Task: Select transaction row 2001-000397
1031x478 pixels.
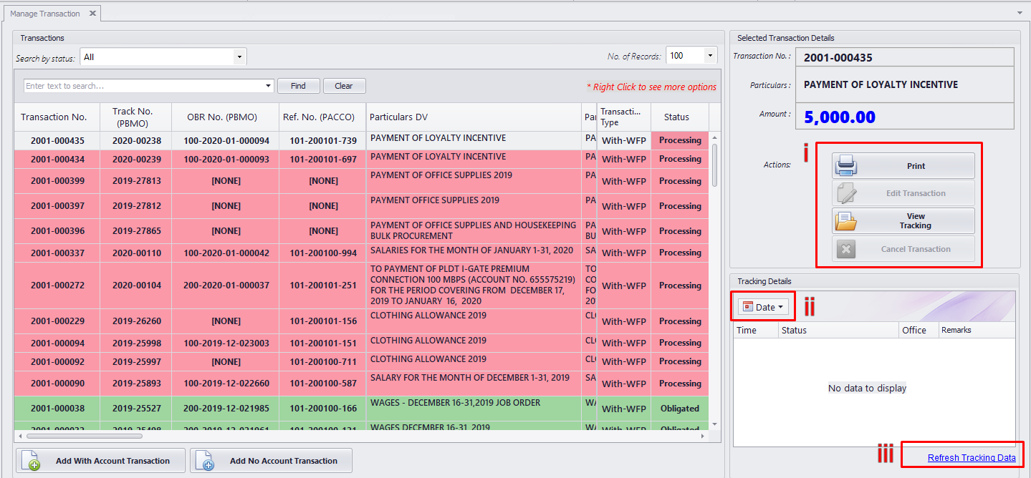Action: pyautogui.click(x=362, y=206)
